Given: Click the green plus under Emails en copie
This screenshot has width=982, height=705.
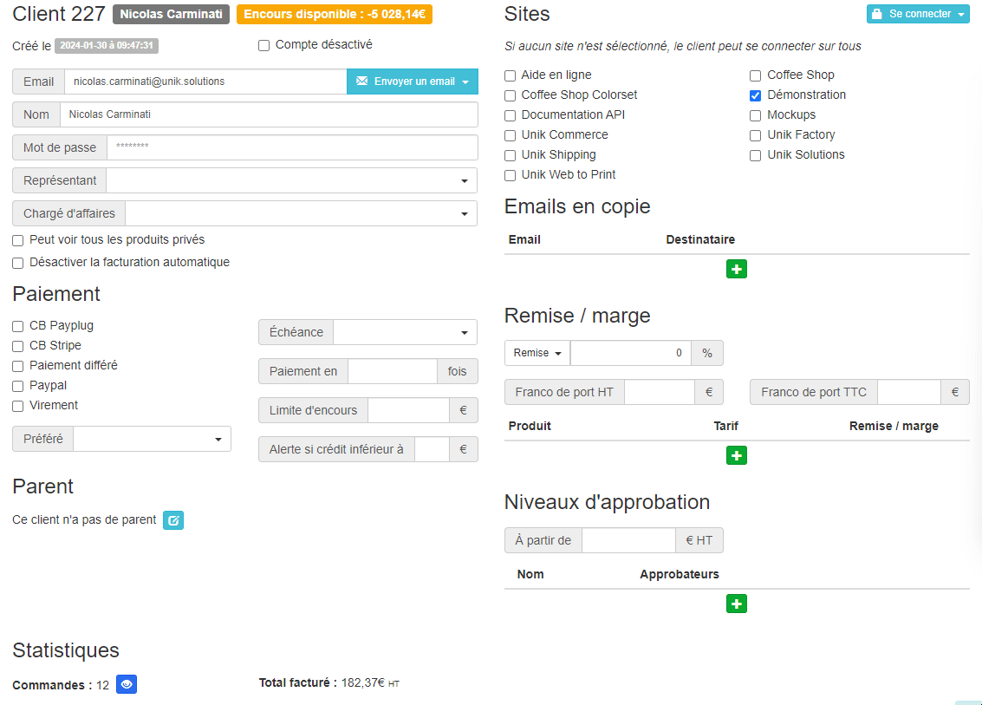Looking at the screenshot, I should click(x=736, y=270).
